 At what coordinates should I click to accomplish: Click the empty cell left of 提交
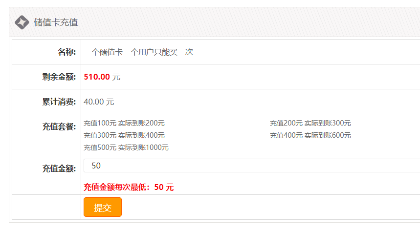(46, 207)
